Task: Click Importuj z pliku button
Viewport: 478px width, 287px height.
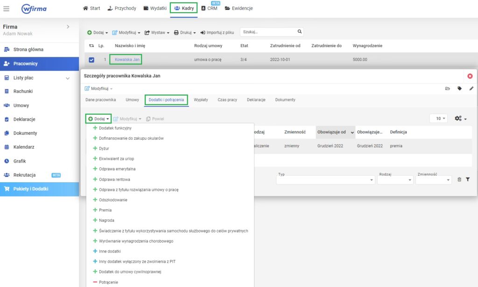Action: 217,33
